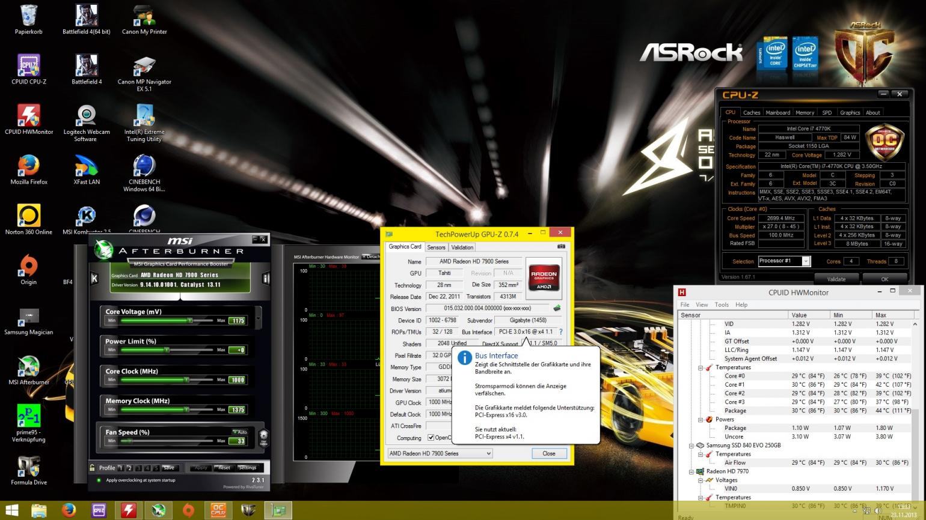Screen dimensions: 926x520
Task: Open File Explorer from taskbar
Action: (39, 510)
